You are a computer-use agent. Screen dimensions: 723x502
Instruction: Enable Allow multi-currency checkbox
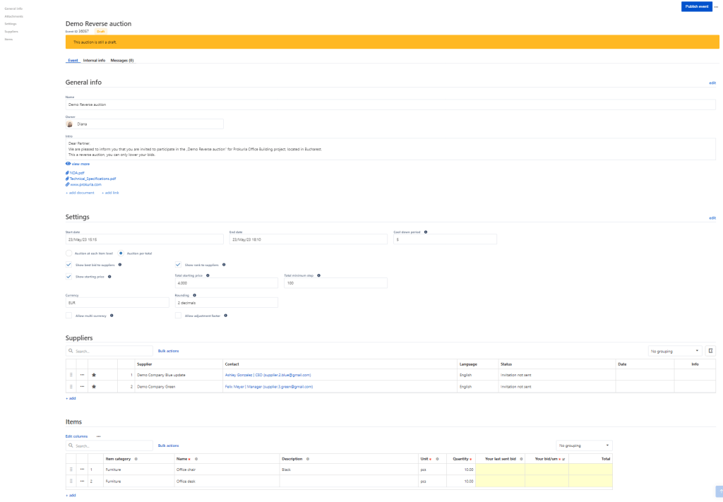(68, 316)
